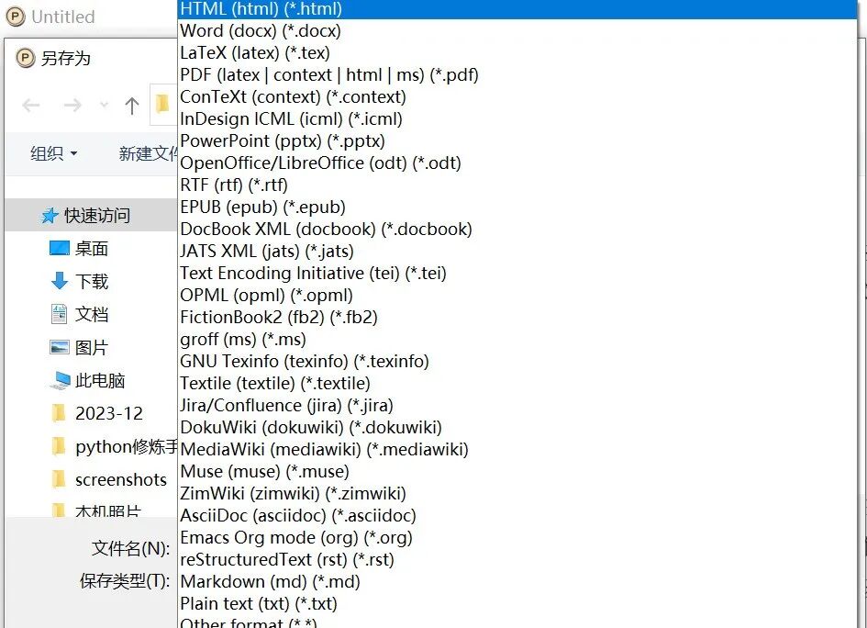Open python修炼手 folder in sidebar
Screen dimensions: 867x628
126,446
